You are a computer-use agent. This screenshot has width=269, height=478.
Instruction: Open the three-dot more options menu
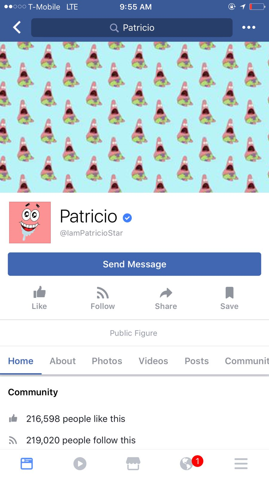(249, 27)
